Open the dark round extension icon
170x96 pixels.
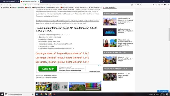coord(165,5)
